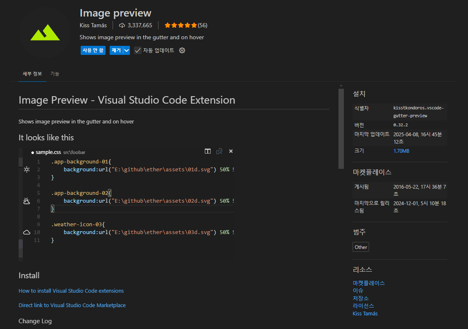This screenshot has height=329, width=468.
Task: Click the Other category tag
Action: 360,247
